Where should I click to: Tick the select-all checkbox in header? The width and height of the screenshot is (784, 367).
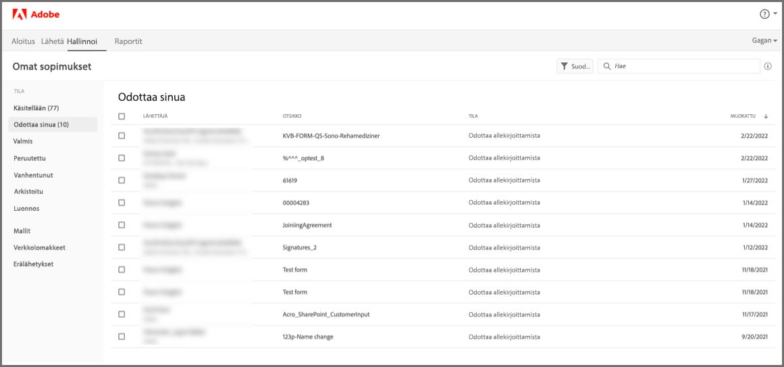click(122, 116)
